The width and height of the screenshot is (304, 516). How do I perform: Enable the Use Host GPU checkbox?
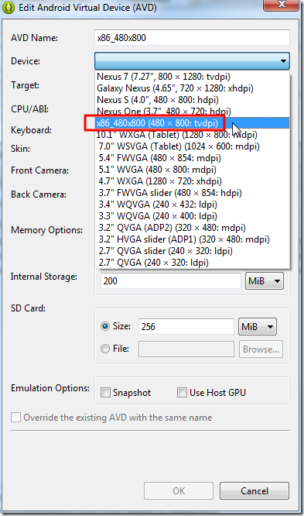coord(182,392)
